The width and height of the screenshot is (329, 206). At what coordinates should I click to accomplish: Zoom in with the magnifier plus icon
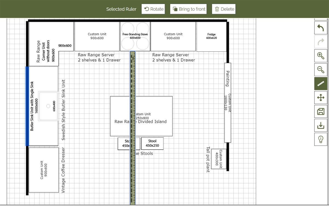pyautogui.click(x=321, y=56)
